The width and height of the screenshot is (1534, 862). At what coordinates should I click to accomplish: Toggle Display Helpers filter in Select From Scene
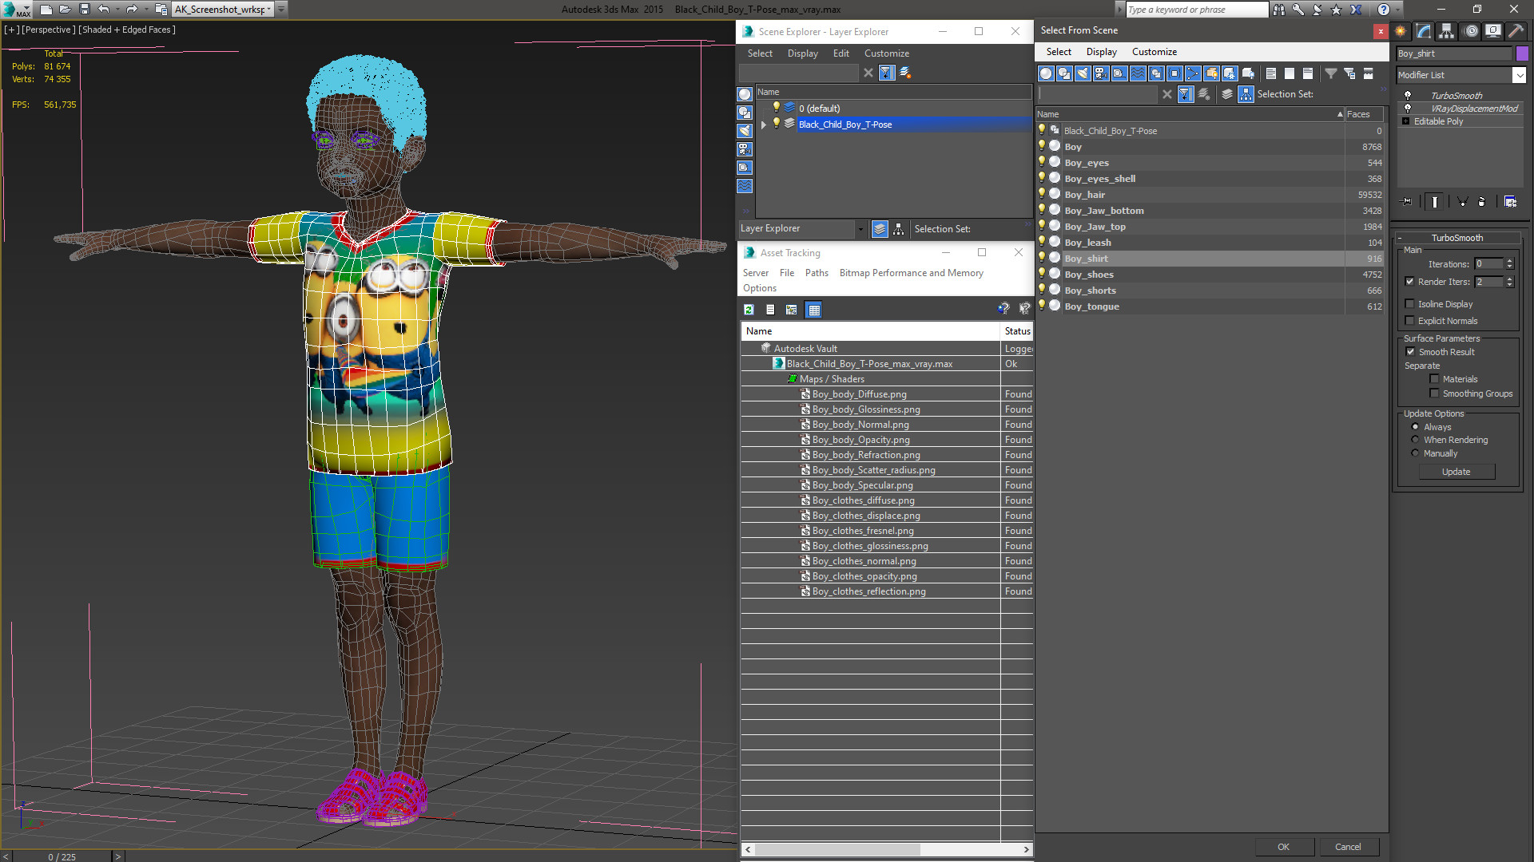1119,73
